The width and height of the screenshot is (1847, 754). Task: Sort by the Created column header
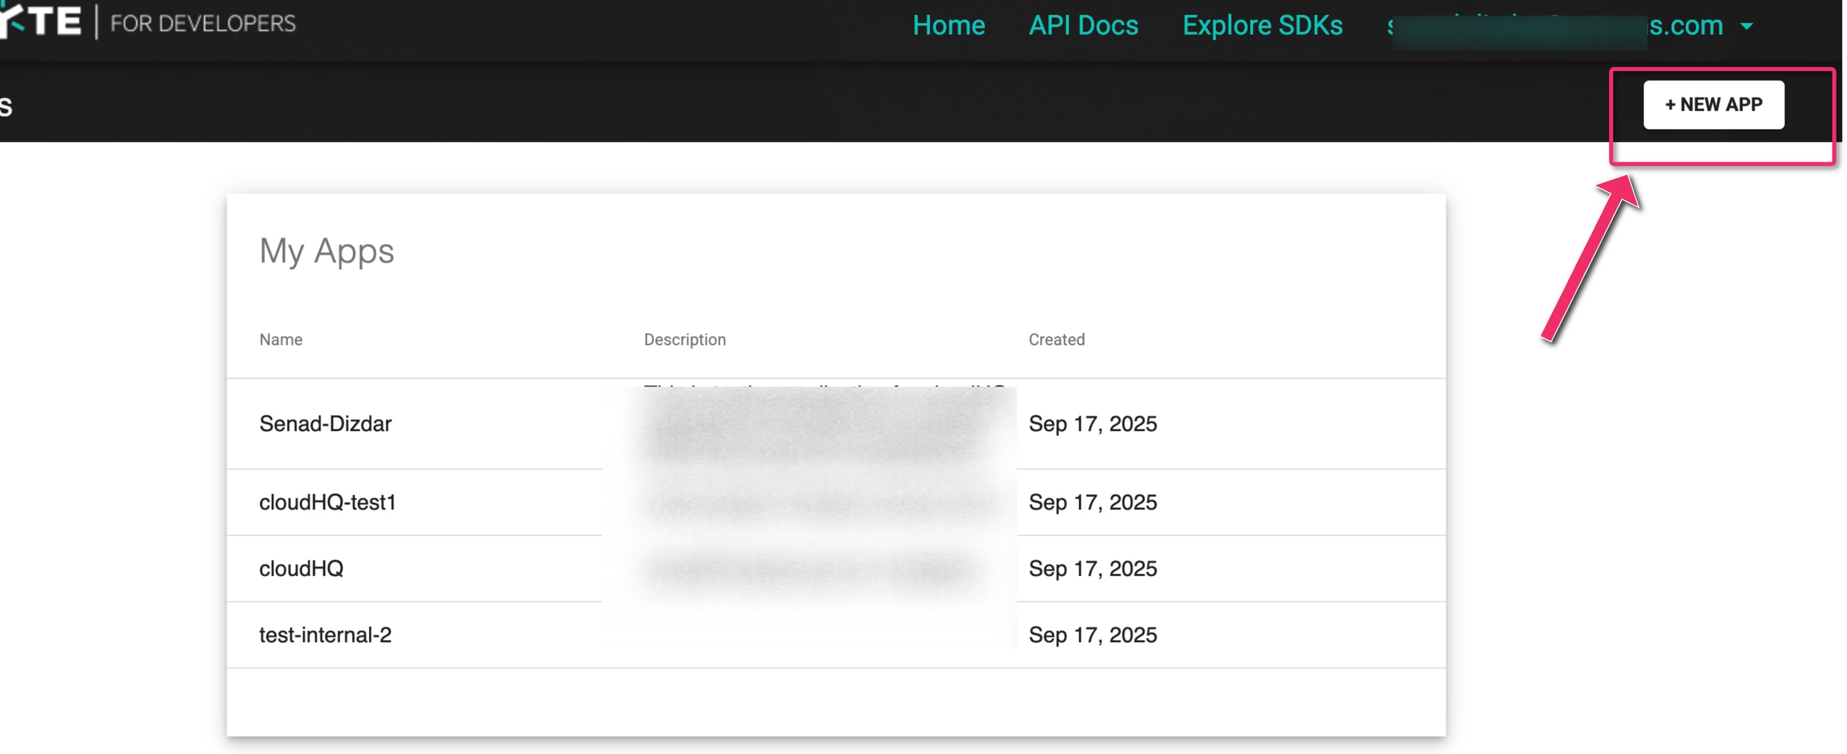click(x=1056, y=340)
